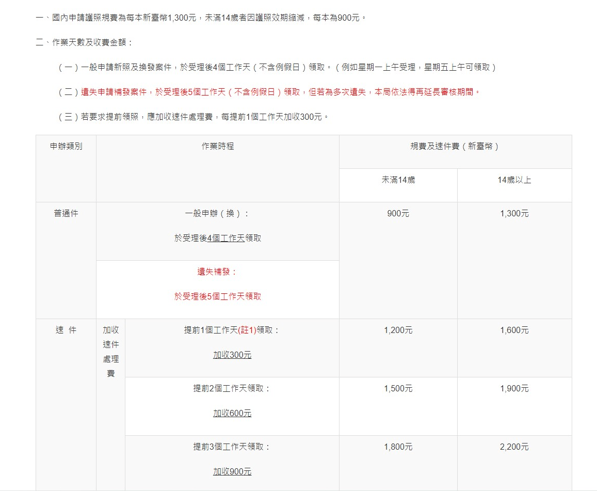The width and height of the screenshot is (597, 491).
Task: Click the 14歲以上 sub-header cell
Action: 514,180
